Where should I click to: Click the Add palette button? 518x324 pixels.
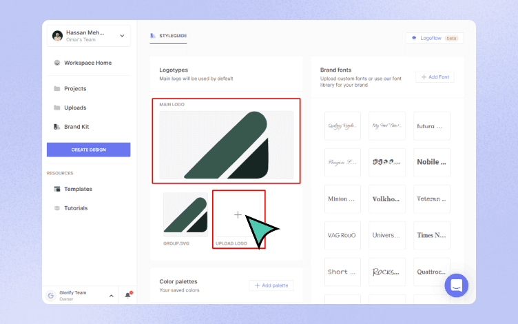pyautogui.click(x=271, y=285)
